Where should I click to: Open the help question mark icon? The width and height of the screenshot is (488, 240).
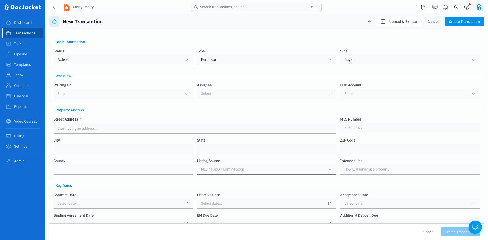[467, 7]
